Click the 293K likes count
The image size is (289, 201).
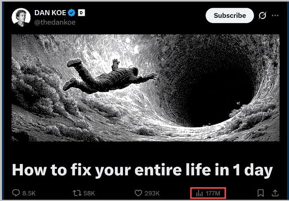pyautogui.click(x=152, y=193)
